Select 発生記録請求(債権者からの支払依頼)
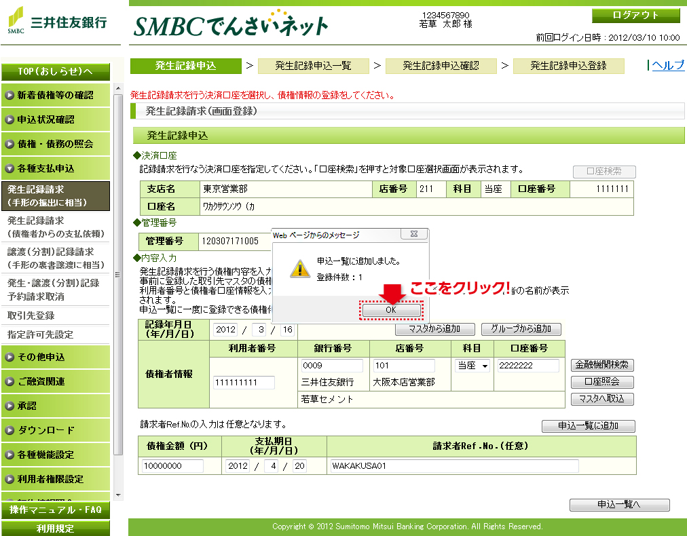 click(x=56, y=227)
